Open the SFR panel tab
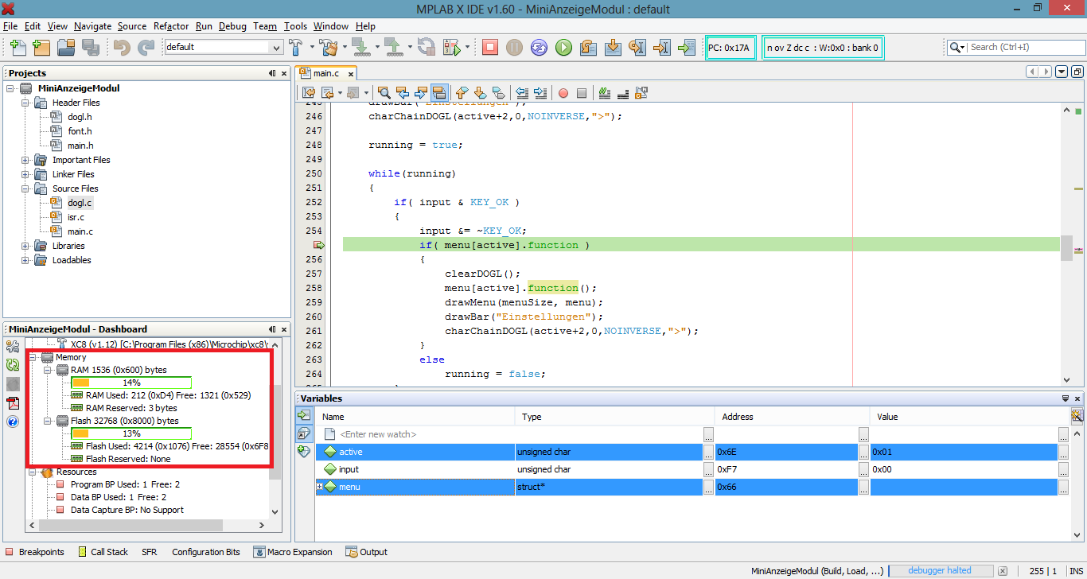Image resolution: width=1087 pixels, height=579 pixels. [150, 552]
